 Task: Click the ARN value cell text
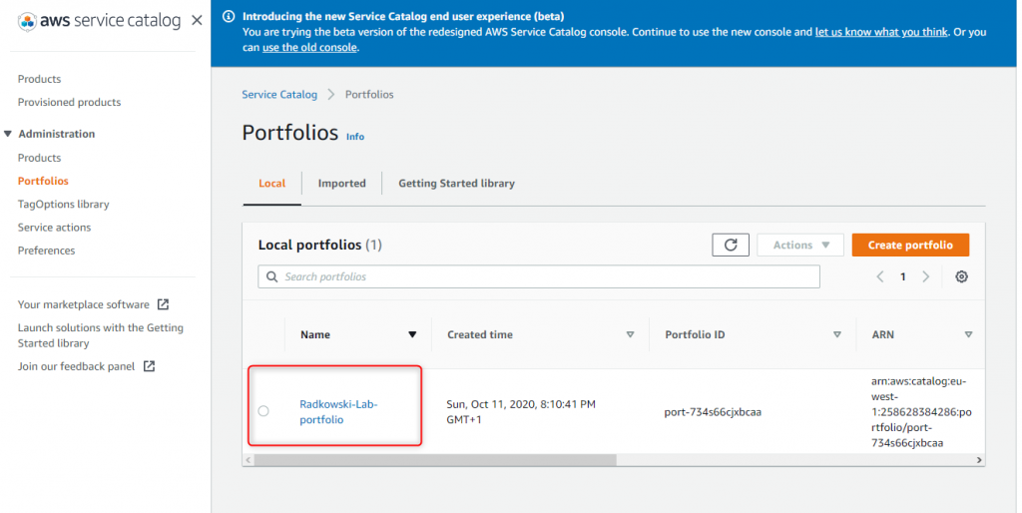[x=921, y=412]
